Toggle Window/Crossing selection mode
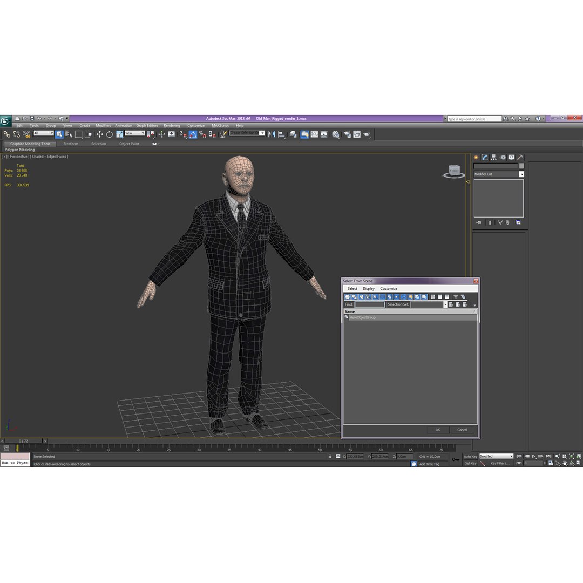The image size is (583, 583). 88,134
